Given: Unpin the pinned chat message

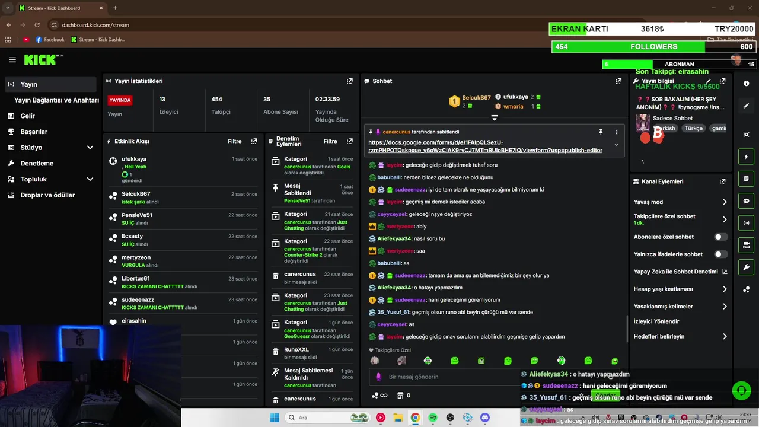Looking at the screenshot, I should point(600,132).
